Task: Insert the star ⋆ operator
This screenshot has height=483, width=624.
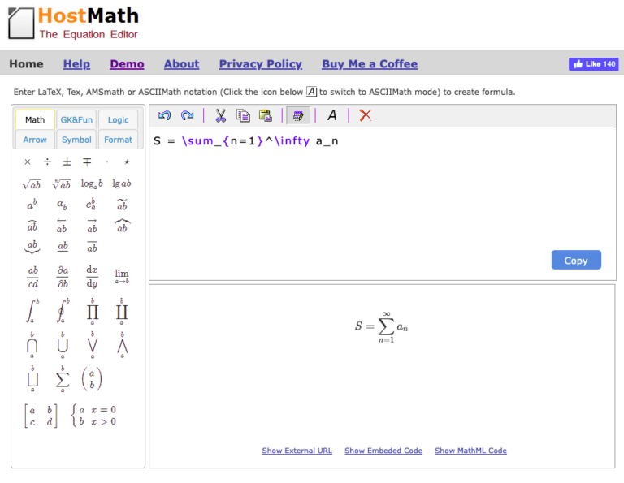Action: [x=127, y=162]
